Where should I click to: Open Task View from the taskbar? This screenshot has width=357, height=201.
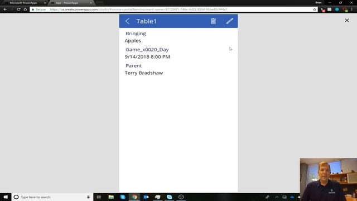(99, 197)
